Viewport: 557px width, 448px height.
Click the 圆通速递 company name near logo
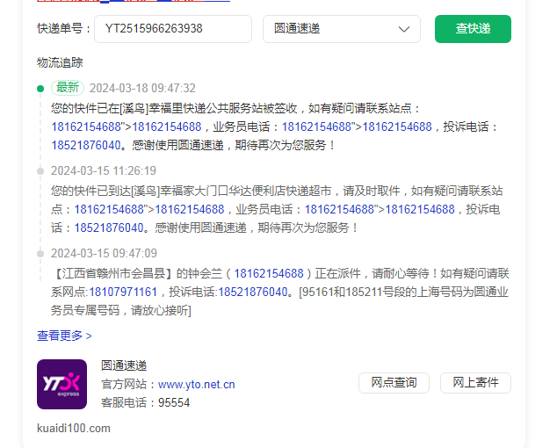[124, 365]
